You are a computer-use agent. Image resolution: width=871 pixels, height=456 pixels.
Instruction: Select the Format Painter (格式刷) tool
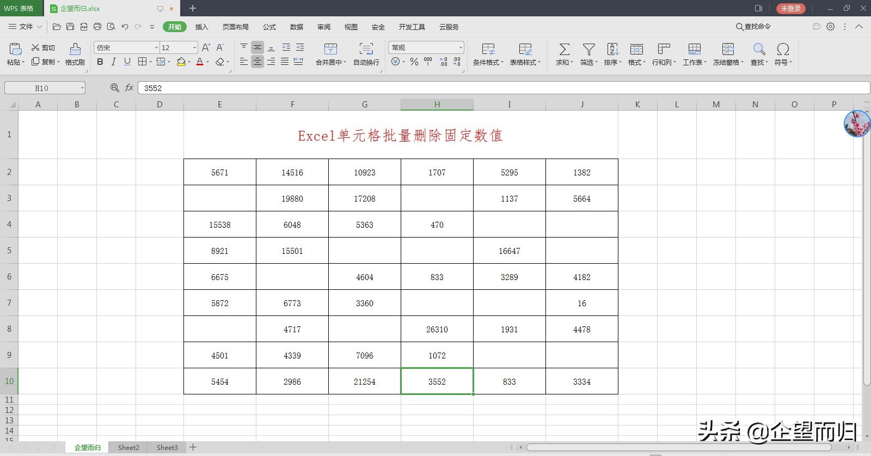[x=75, y=55]
